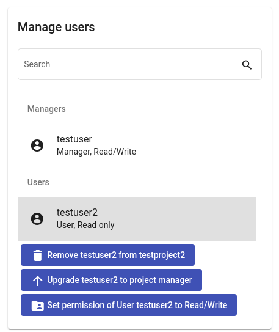Viewport: 279px width, 332px height.
Task: Click the Users section header
Action: pos(38,182)
